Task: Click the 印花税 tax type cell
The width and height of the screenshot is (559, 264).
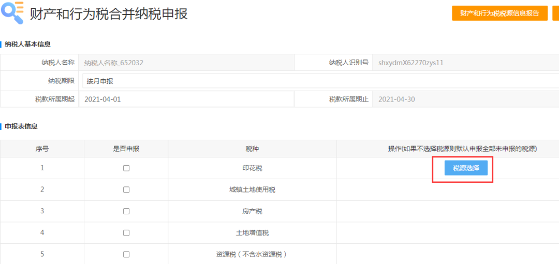Action: [x=252, y=168]
